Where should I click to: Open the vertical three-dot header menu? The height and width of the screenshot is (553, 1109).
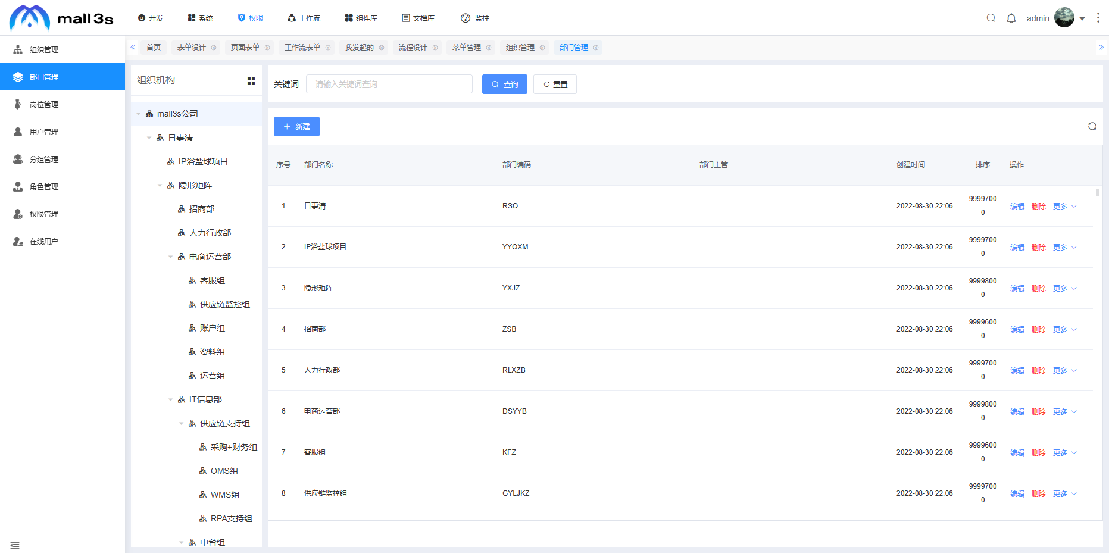pos(1098,18)
